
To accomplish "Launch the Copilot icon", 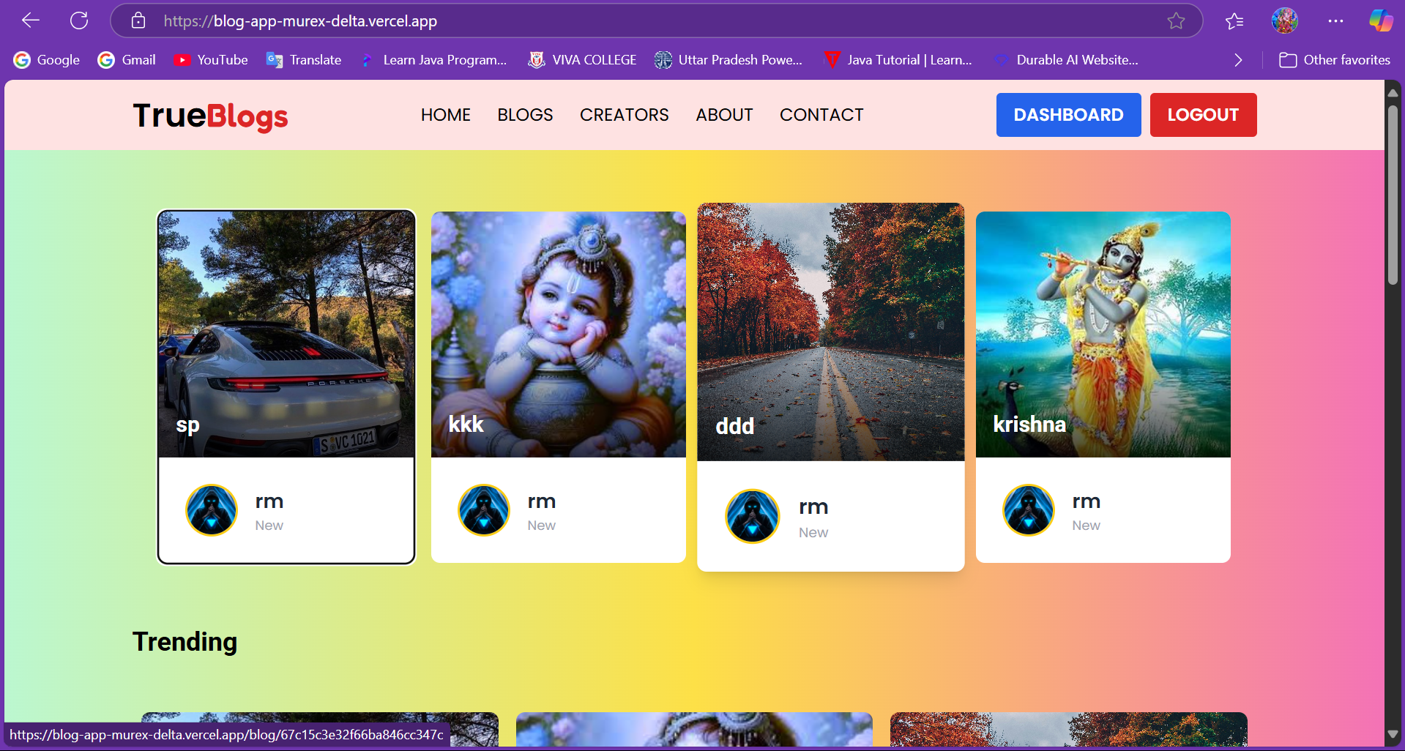I will pos(1381,20).
